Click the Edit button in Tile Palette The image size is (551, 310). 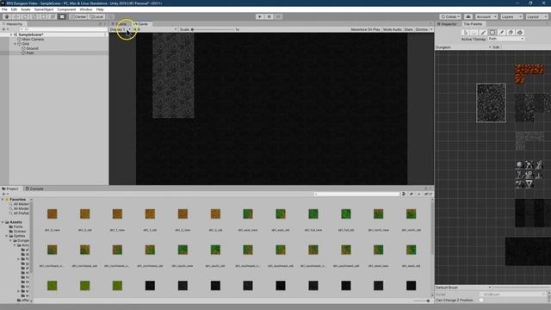[x=496, y=47]
